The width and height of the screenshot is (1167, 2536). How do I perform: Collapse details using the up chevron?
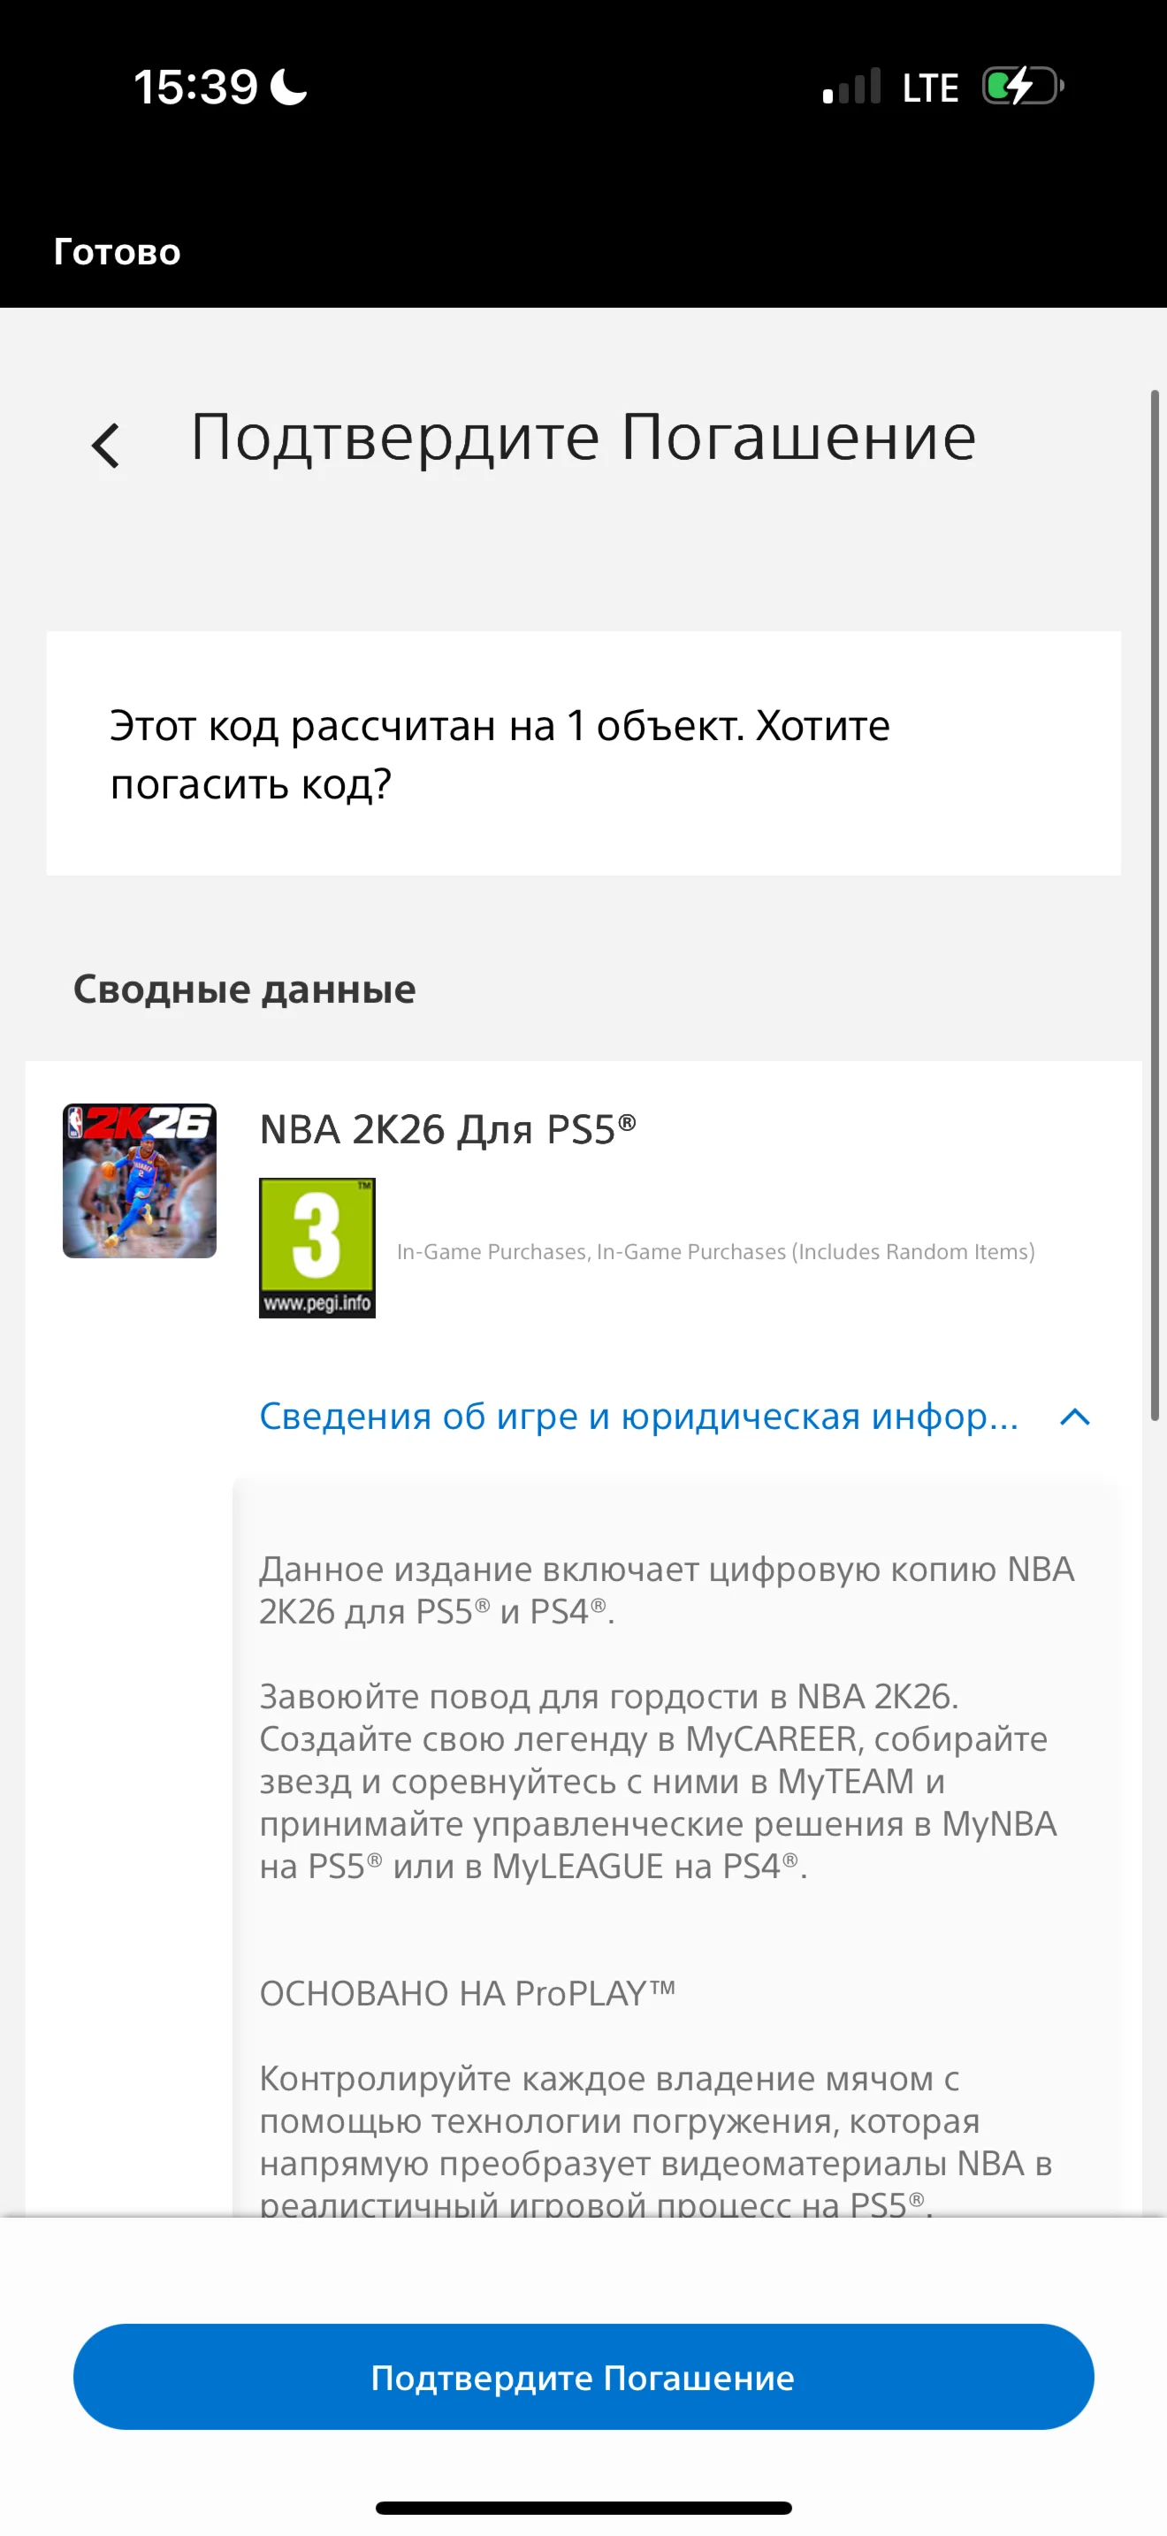tap(1074, 1417)
